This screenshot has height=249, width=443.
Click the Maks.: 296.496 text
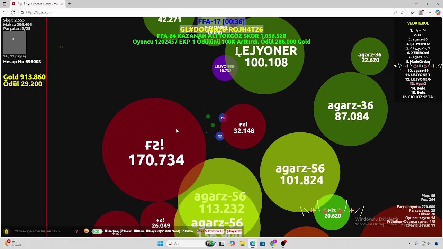click(x=18, y=25)
